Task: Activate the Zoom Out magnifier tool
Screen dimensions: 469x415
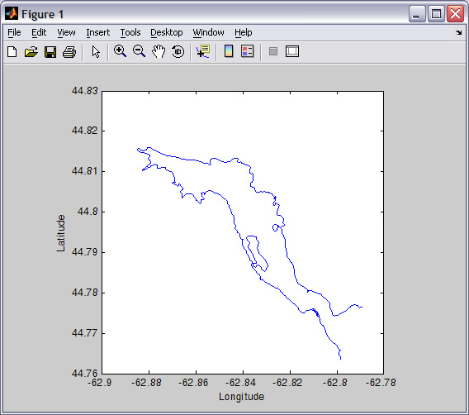Action: 139,51
